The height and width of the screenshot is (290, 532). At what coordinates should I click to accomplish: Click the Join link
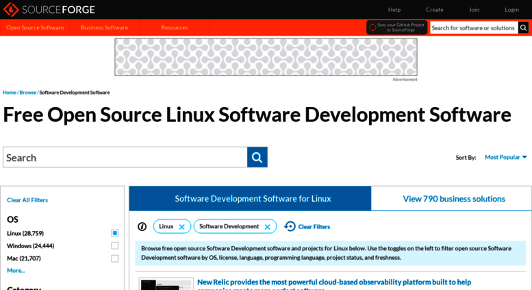point(474,10)
